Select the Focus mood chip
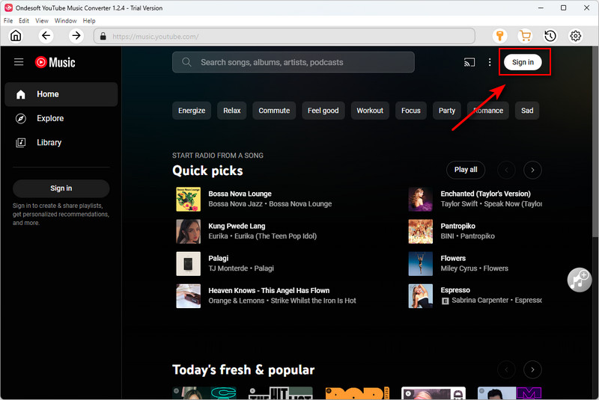This screenshot has height=400, width=599. click(x=410, y=111)
